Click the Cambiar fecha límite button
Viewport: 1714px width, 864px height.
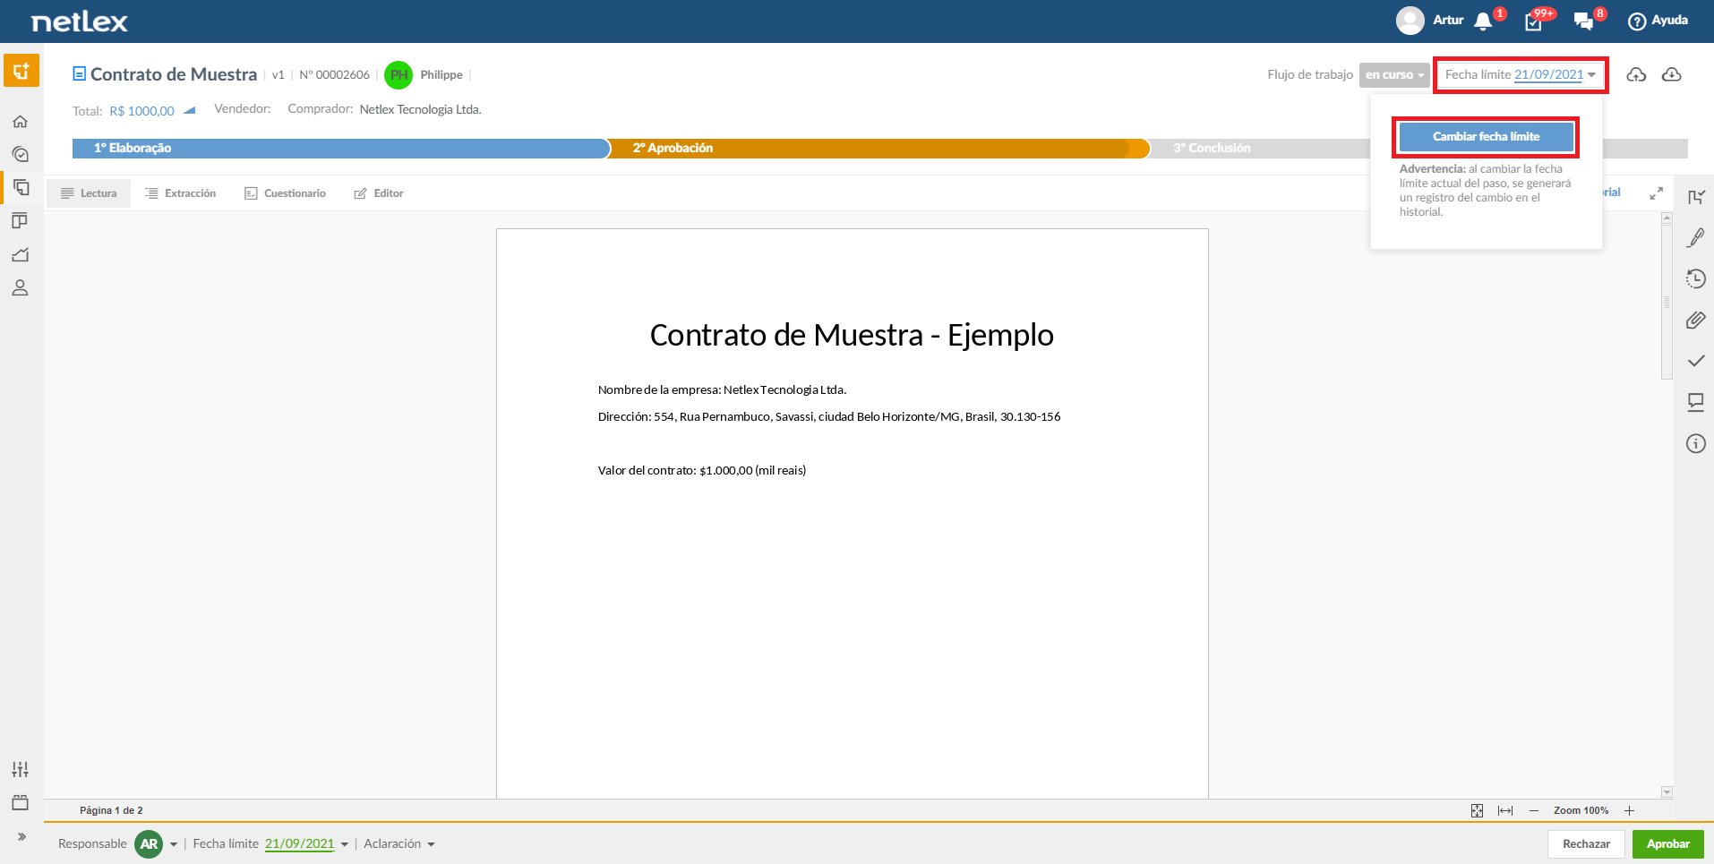pos(1486,136)
